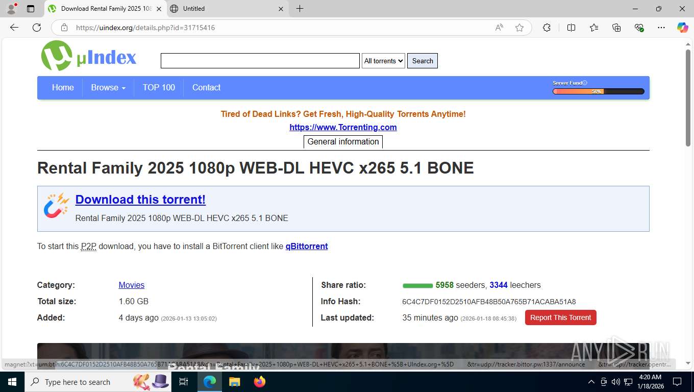Open the All torrents category dropdown
Screen dimensions: 694x392
coord(383,61)
